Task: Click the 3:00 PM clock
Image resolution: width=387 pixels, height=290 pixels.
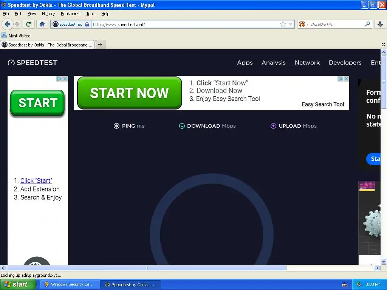Action: [x=373, y=285]
